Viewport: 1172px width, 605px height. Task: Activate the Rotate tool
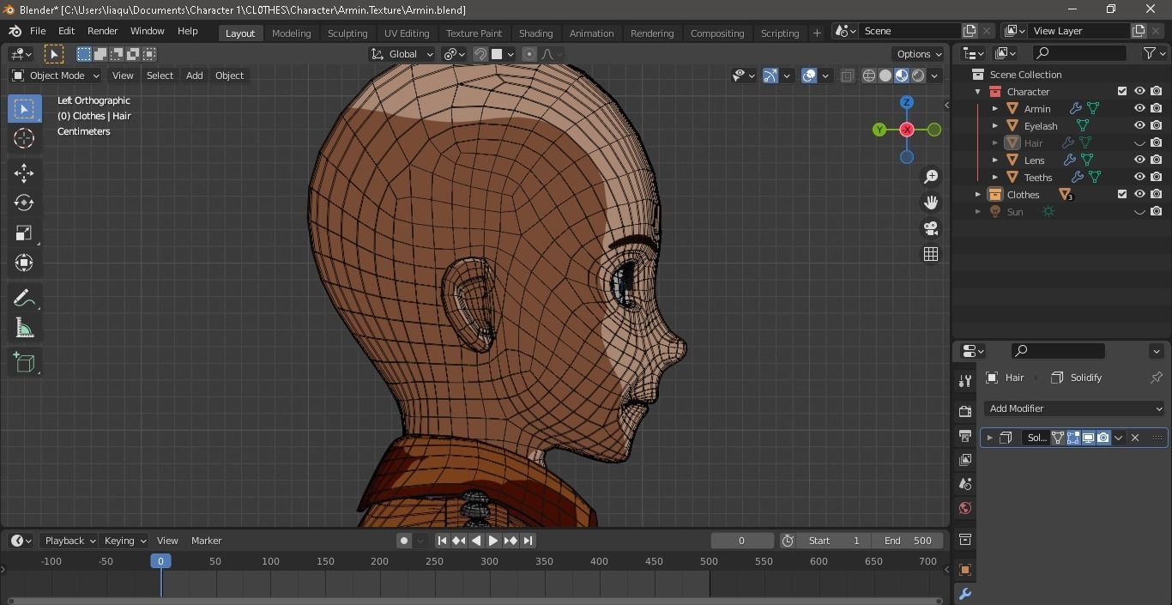click(x=24, y=203)
